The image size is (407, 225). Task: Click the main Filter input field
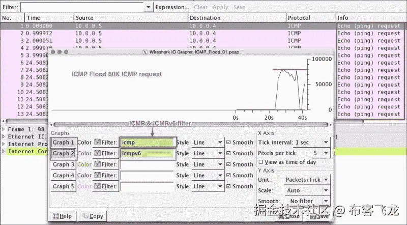(82, 7)
